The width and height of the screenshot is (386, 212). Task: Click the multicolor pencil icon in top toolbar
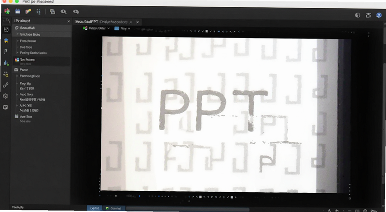[28, 11]
